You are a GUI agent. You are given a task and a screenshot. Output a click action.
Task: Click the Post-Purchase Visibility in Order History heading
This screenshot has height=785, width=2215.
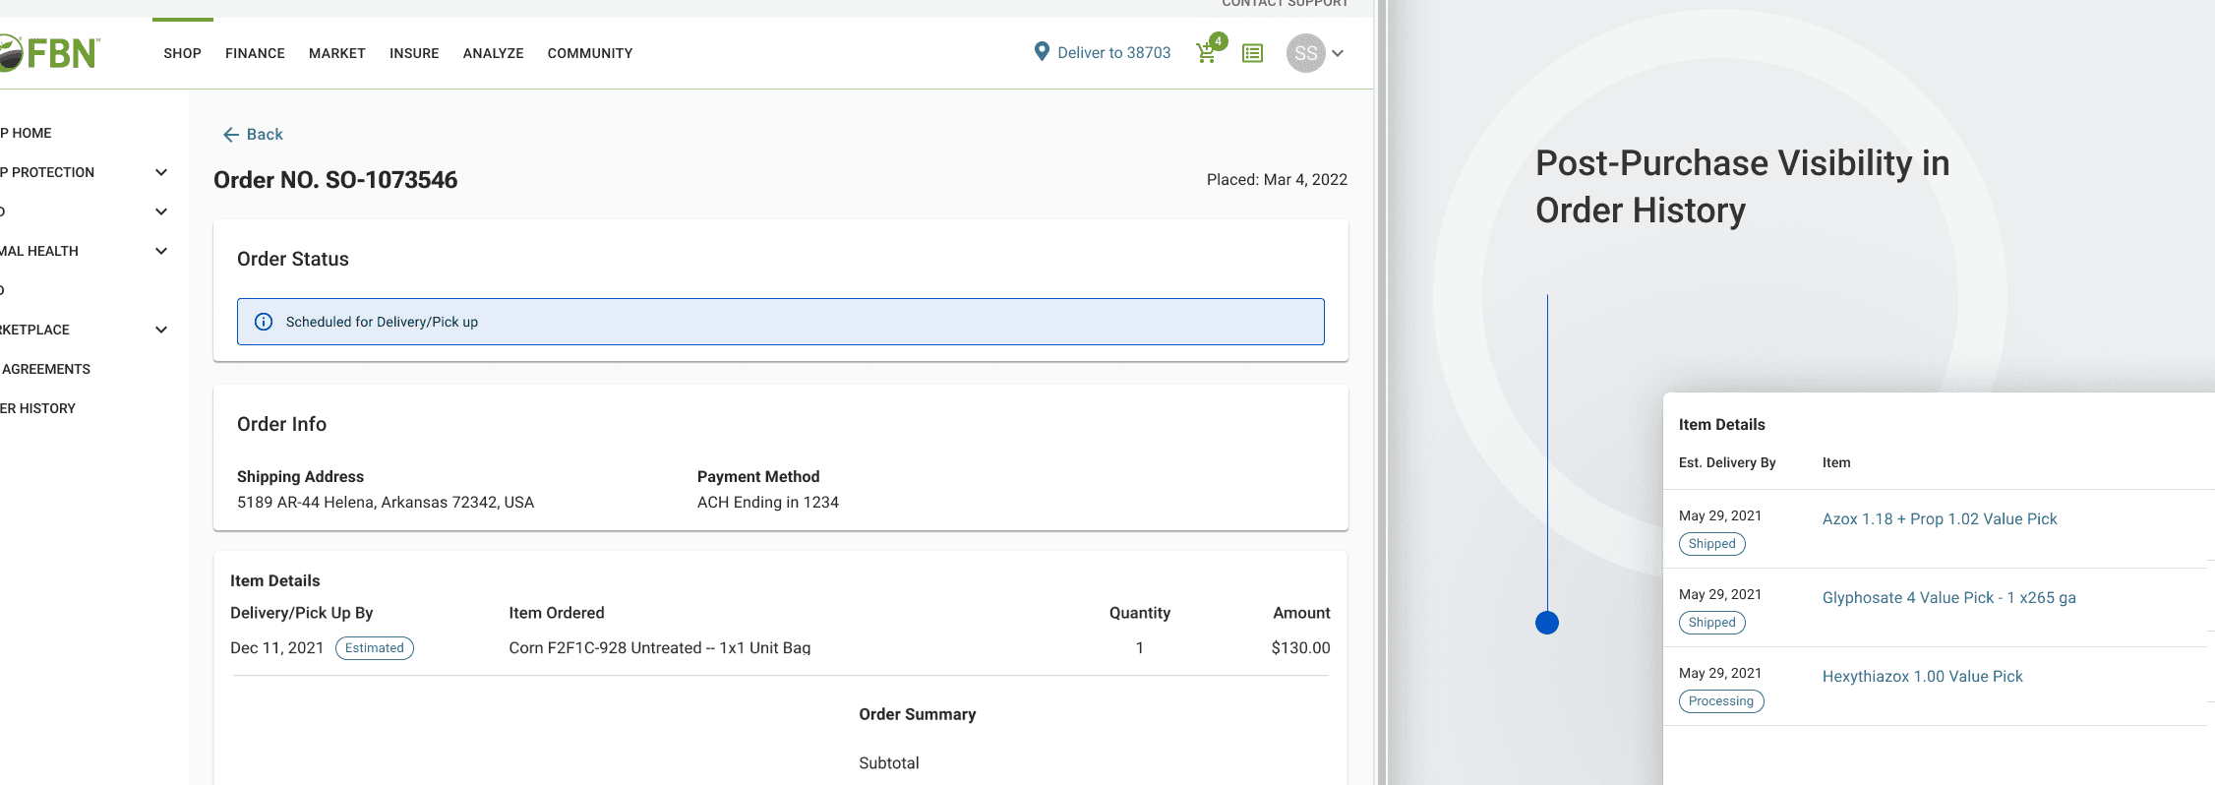click(1743, 187)
